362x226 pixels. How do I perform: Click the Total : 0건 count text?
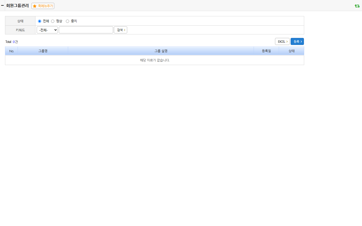click(x=12, y=42)
